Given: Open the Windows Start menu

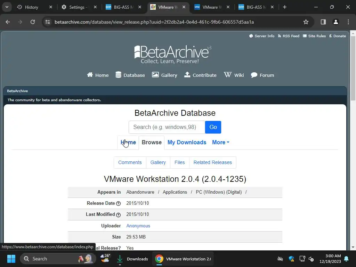Looking at the screenshot, I should pos(11,259).
